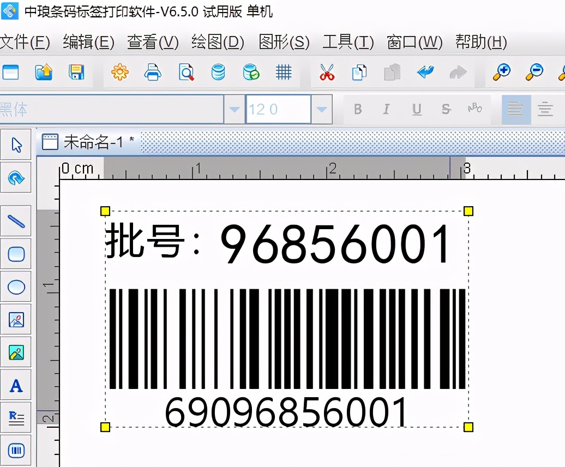Select the rounded rectangle tool
This screenshot has height=467, width=565.
(16, 254)
